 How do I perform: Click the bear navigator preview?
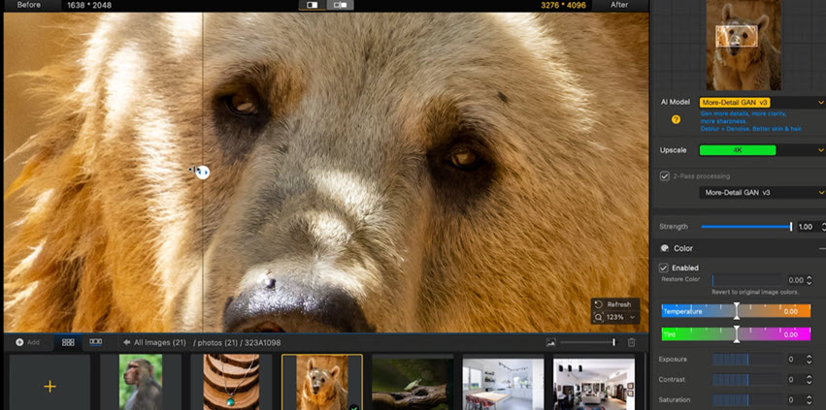[x=743, y=46]
